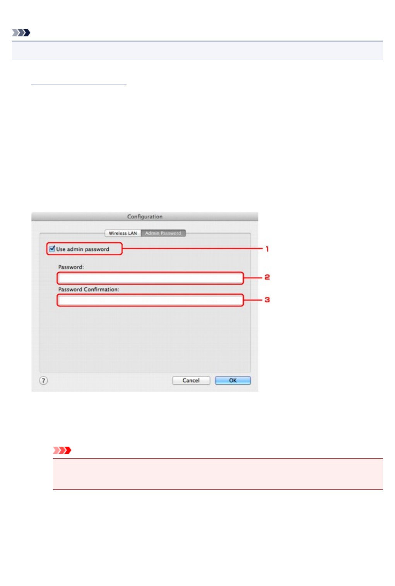Click the Cancel button
Screen dimensions: 395x586
(191, 380)
